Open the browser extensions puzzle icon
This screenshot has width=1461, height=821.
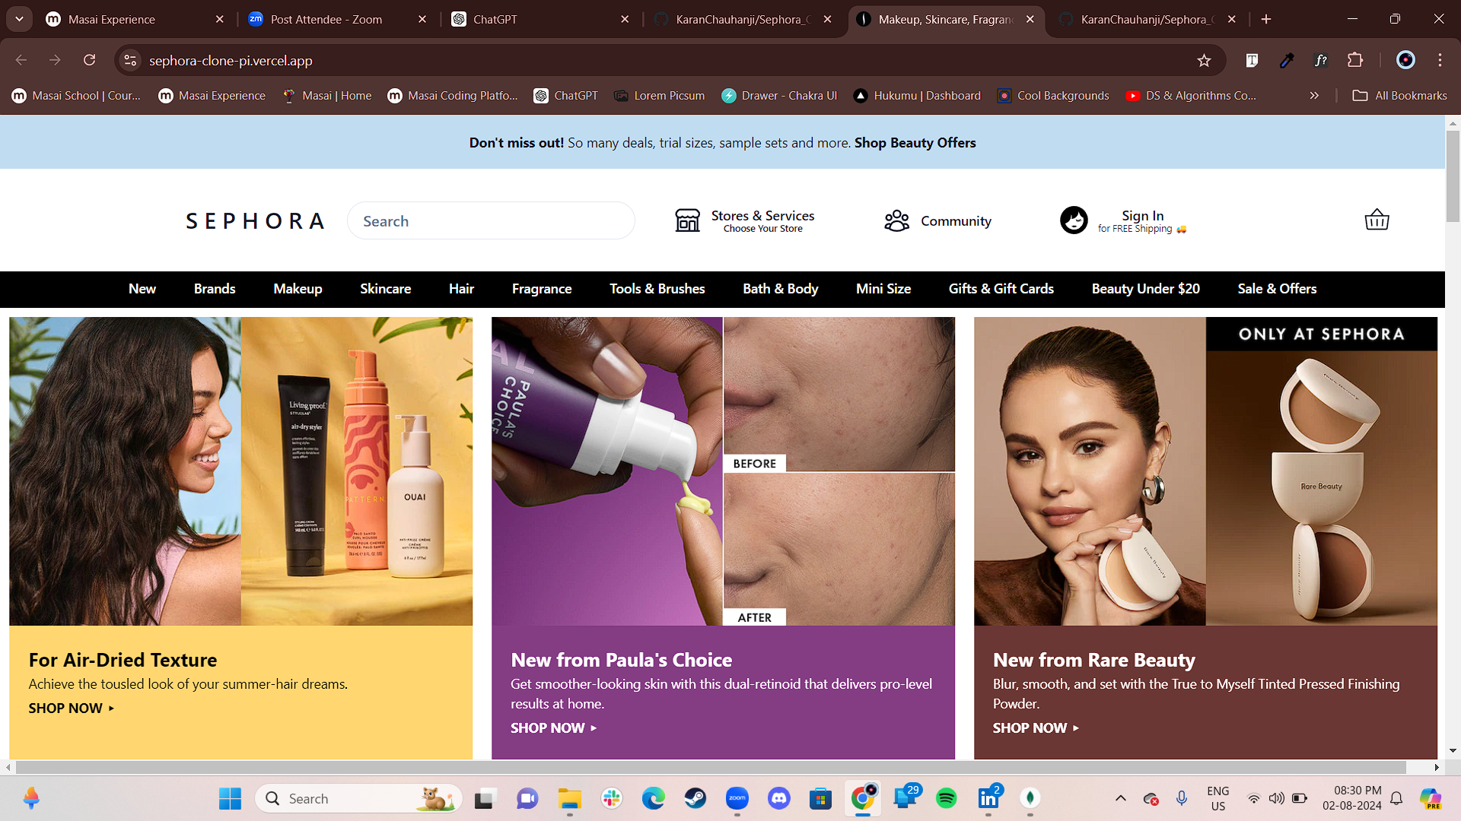pos(1356,60)
